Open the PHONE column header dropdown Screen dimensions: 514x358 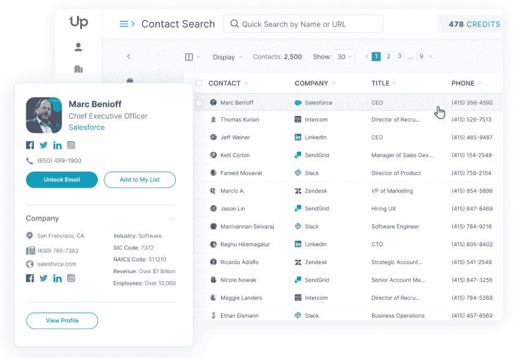click(480, 83)
